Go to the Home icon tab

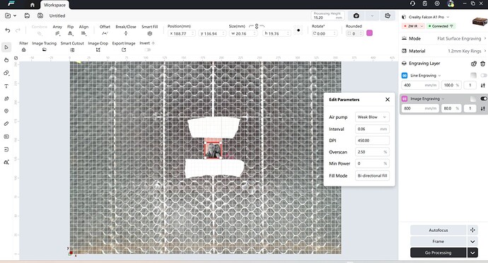coord(33,5)
